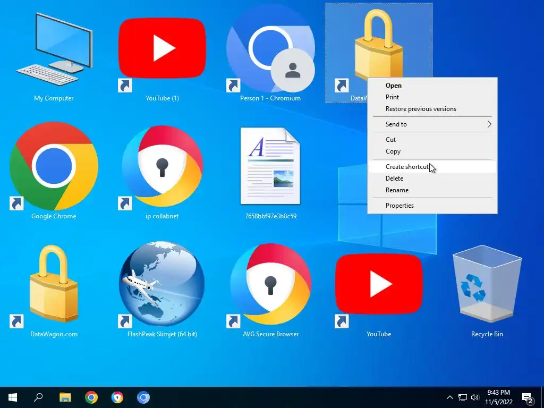Launch Chromium from the taskbar
The height and width of the screenshot is (408, 544).
(143, 397)
